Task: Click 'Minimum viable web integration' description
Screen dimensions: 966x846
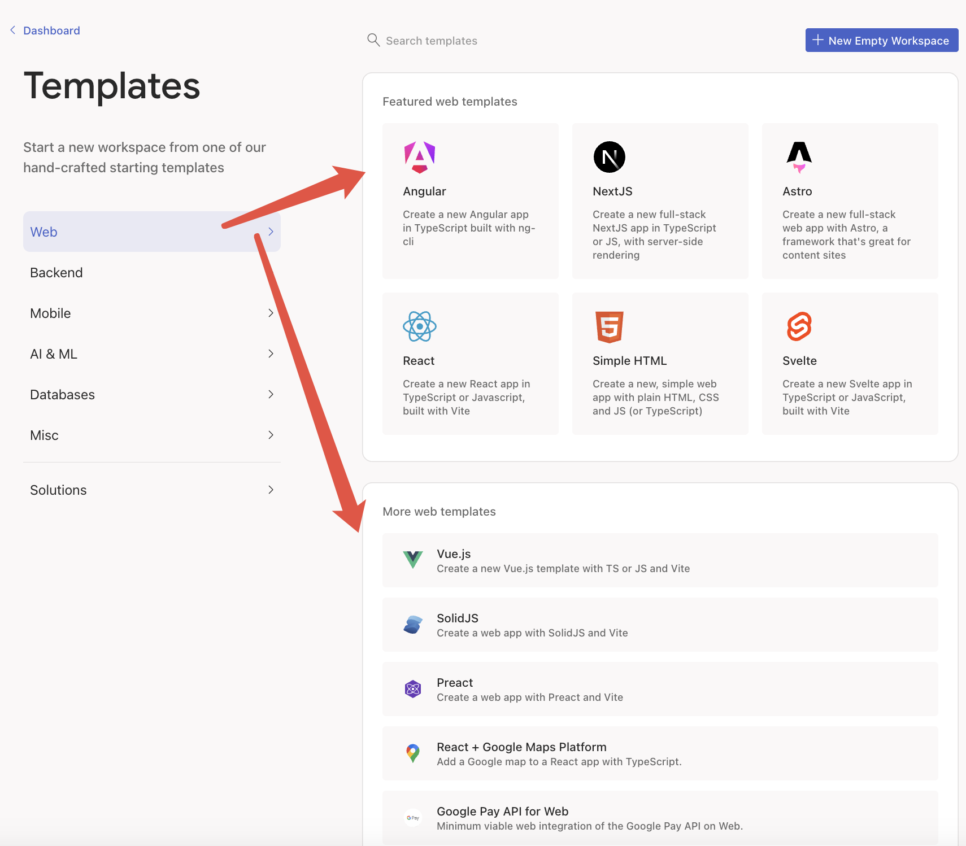Action: tap(589, 826)
